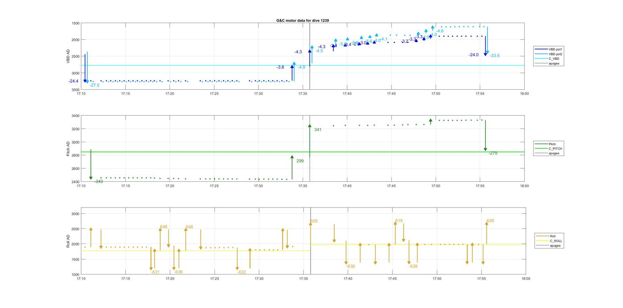
Task: Click the "299" pitch data label
Action: coord(300,161)
